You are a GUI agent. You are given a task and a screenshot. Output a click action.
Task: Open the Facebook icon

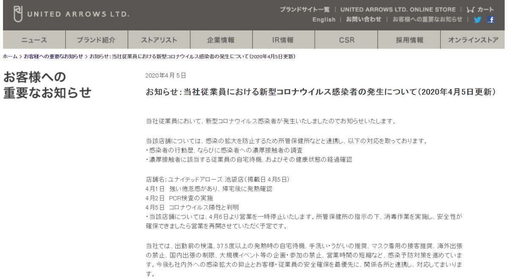click(491, 19)
